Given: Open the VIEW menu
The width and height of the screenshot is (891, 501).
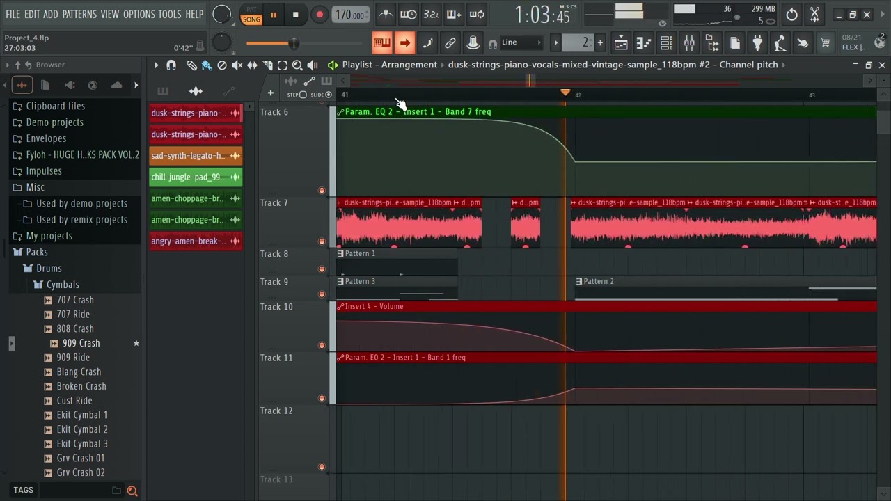Looking at the screenshot, I should [110, 14].
